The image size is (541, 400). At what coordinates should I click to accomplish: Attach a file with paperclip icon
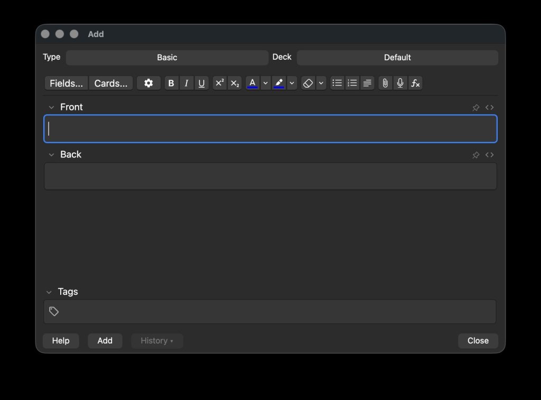tap(385, 83)
